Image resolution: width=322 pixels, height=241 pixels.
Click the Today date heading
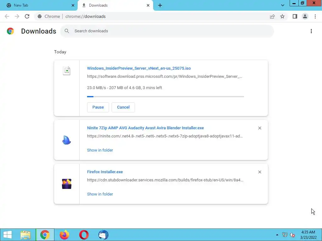click(x=60, y=52)
